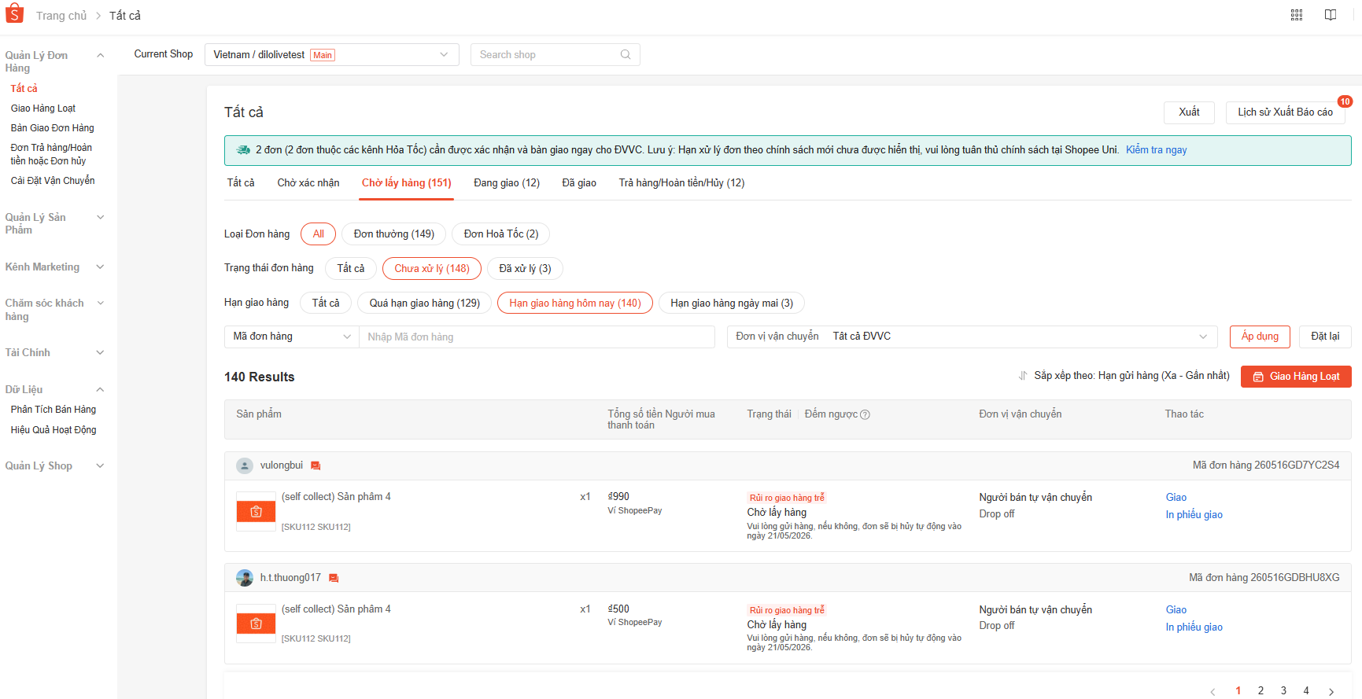Open chat with buyer h.t.thuong017

334,578
